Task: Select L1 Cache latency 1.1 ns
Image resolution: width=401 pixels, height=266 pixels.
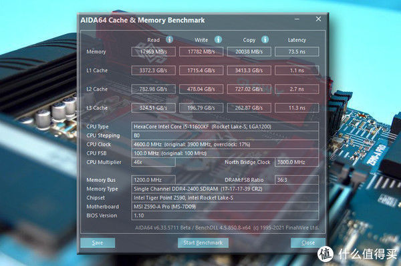Action: (297, 71)
